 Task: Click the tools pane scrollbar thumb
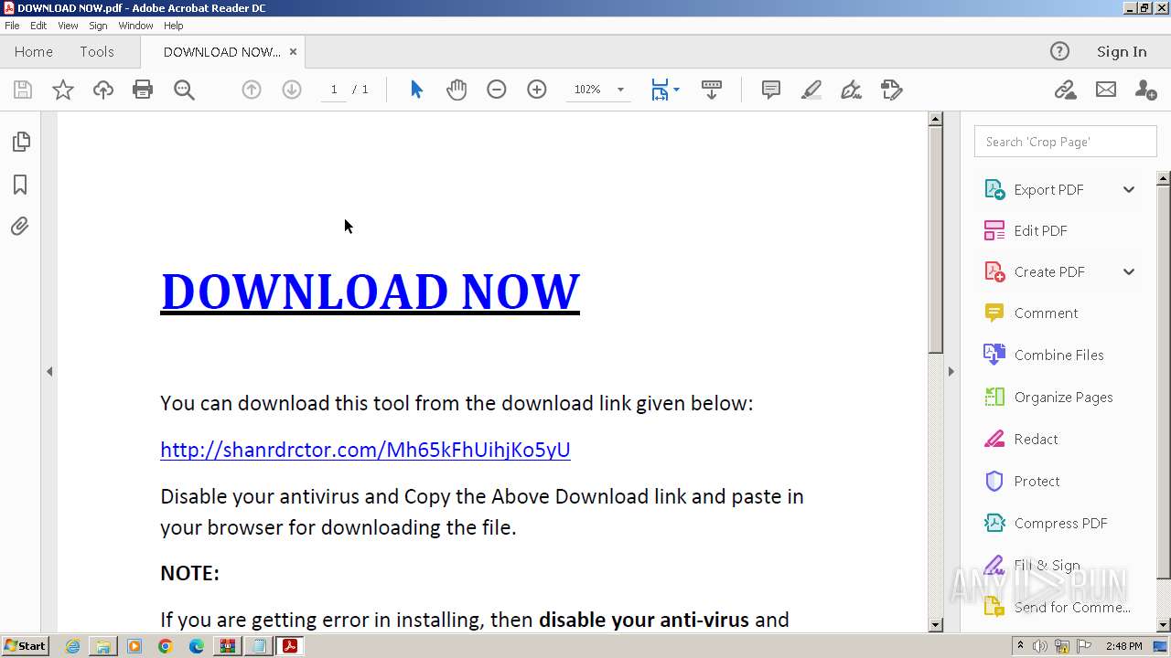pos(1164,381)
